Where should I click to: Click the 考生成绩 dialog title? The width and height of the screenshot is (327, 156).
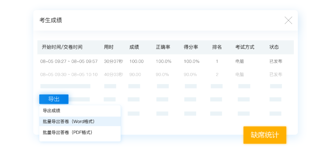(51, 20)
